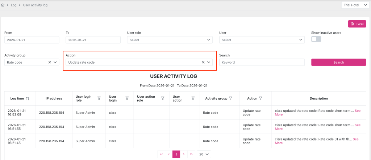Click the pink Search button
371x160 pixels.
pos(338,62)
